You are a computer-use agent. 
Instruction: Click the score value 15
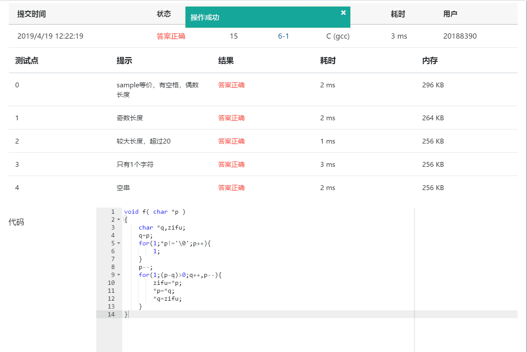(x=233, y=36)
